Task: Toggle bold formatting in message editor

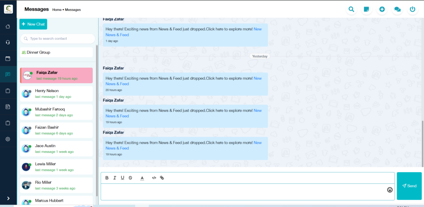Action: (107, 178)
